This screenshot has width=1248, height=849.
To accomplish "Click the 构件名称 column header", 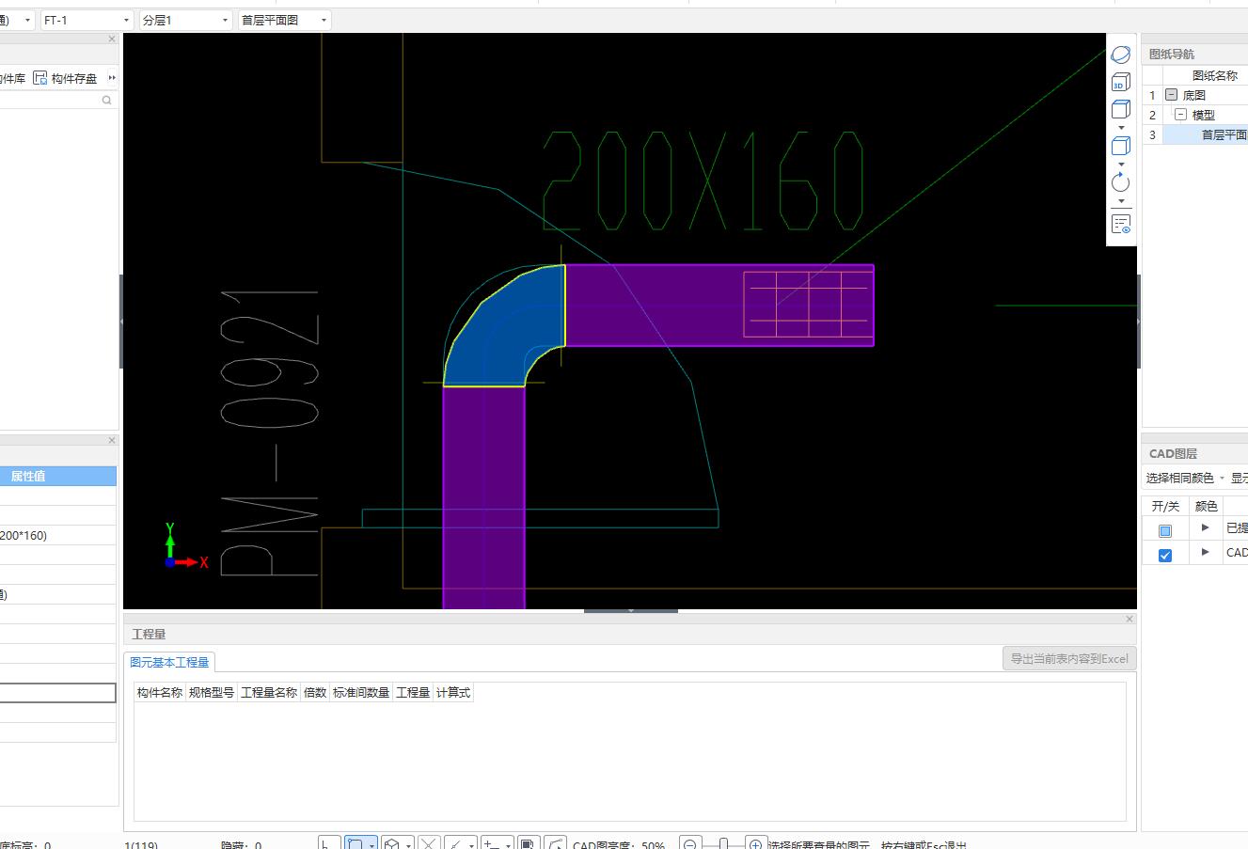I will coord(160,693).
